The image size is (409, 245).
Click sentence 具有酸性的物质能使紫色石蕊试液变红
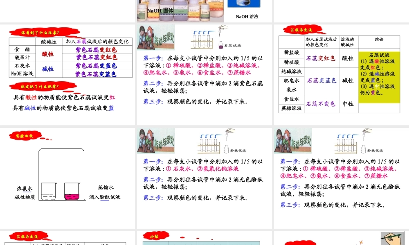click(64, 97)
